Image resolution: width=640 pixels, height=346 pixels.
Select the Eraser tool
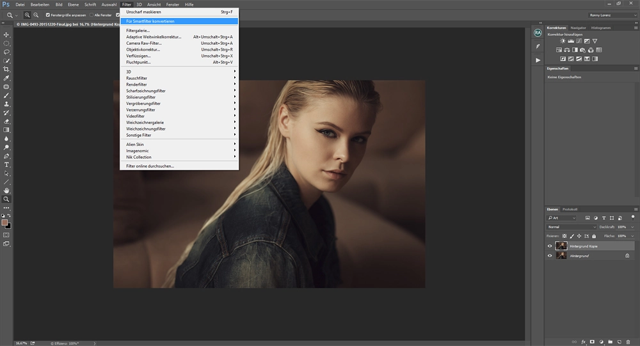6,121
